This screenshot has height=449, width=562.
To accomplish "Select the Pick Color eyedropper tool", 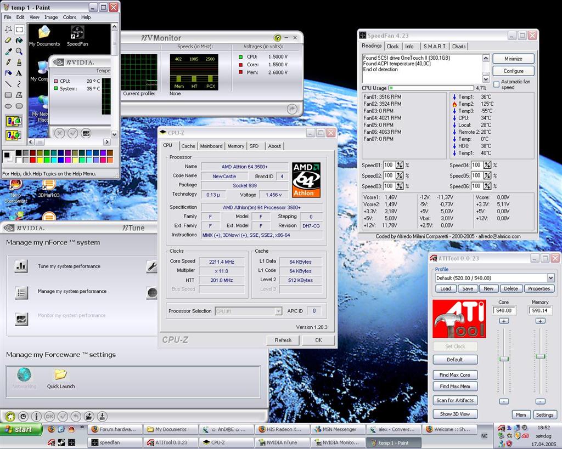I will (x=8, y=51).
